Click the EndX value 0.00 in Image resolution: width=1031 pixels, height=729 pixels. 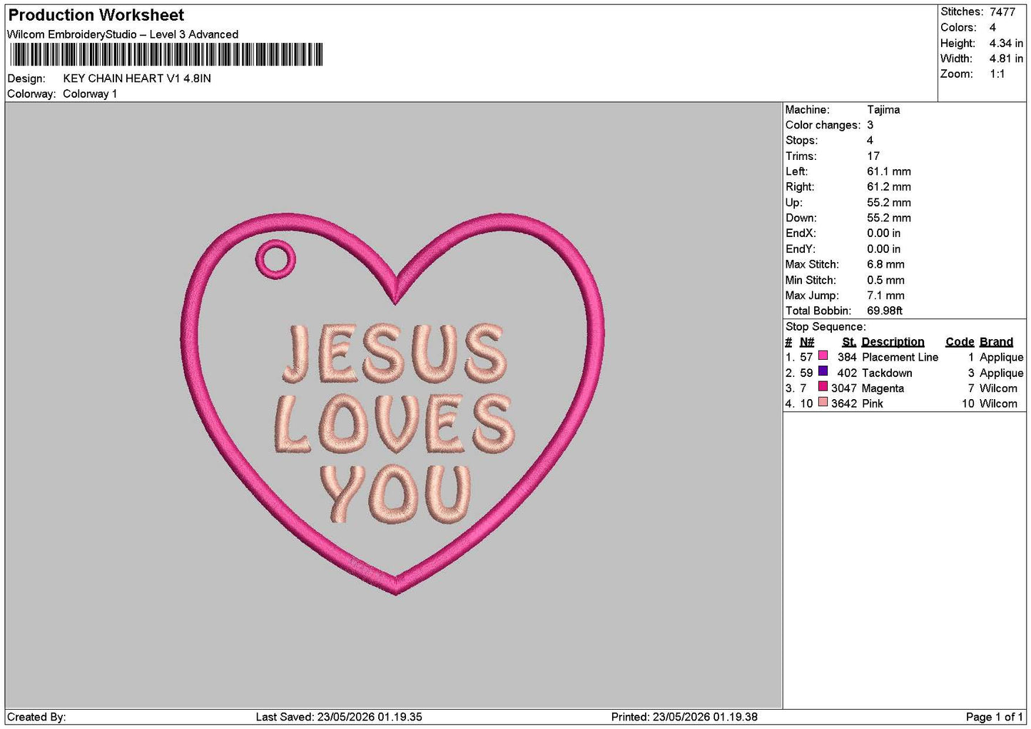click(883, 233)
